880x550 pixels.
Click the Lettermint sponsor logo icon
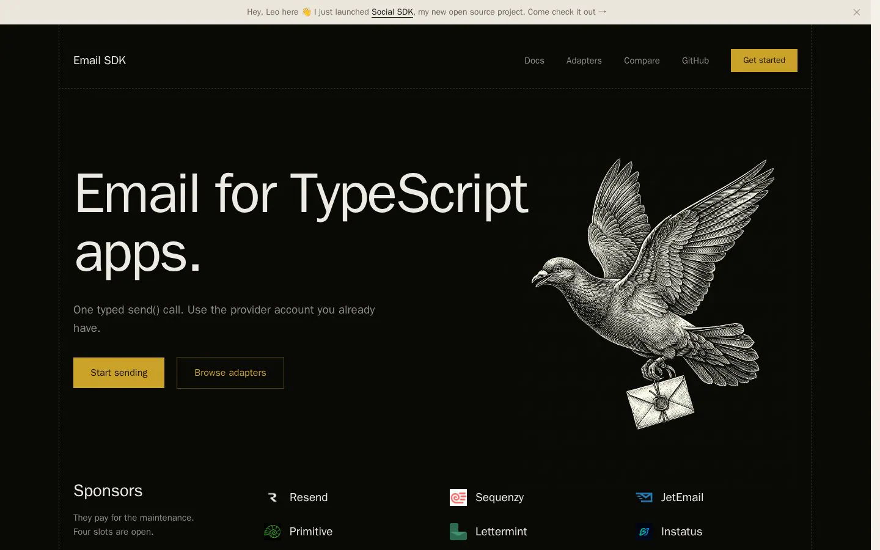tap(458, 532)
